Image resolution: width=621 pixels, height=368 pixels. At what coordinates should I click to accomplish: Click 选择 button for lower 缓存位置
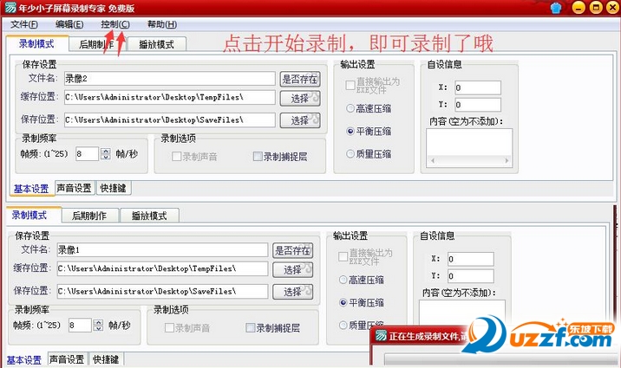coord(292,269)
